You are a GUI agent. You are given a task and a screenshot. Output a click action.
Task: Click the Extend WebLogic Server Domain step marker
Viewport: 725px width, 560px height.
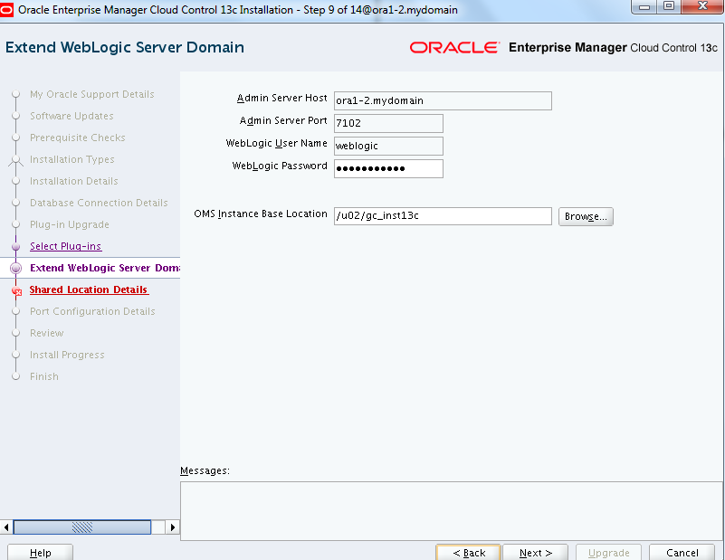coord(16,268)
